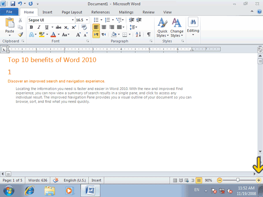Click Insert mode status button
263x197 pixels.
(x=96, y=180)
